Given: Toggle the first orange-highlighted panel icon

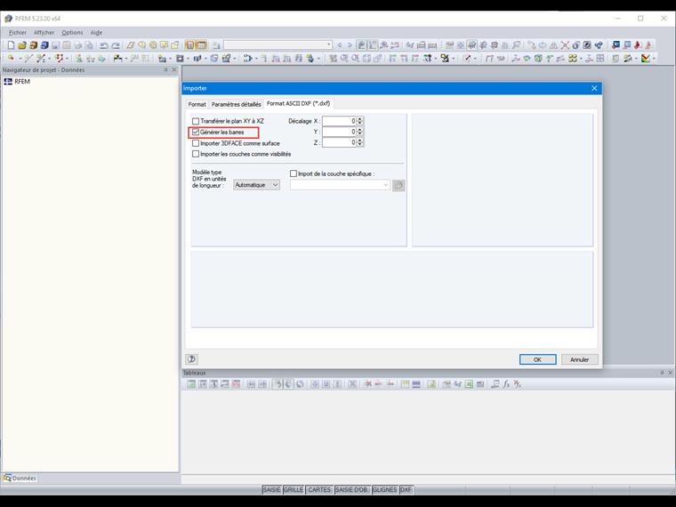Looking at the screenshot, I should tap(189, 45).
